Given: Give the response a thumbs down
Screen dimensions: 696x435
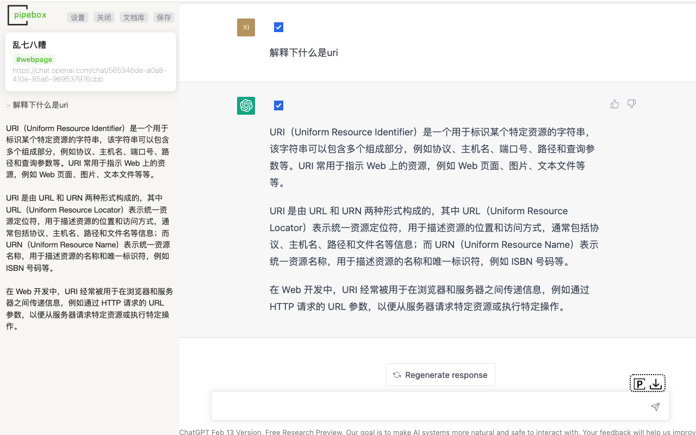Looking at the screenshot, I should pyautogui.click(x=631, y=104).
